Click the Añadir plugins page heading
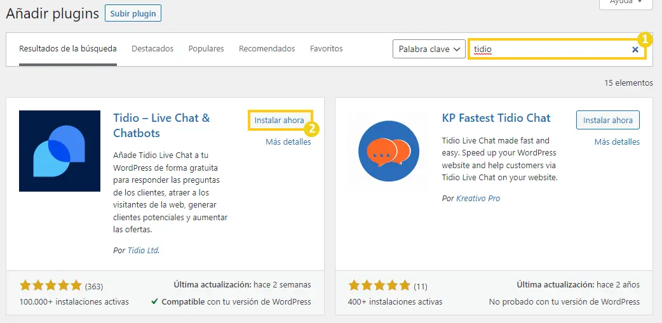 coord(52,13)
